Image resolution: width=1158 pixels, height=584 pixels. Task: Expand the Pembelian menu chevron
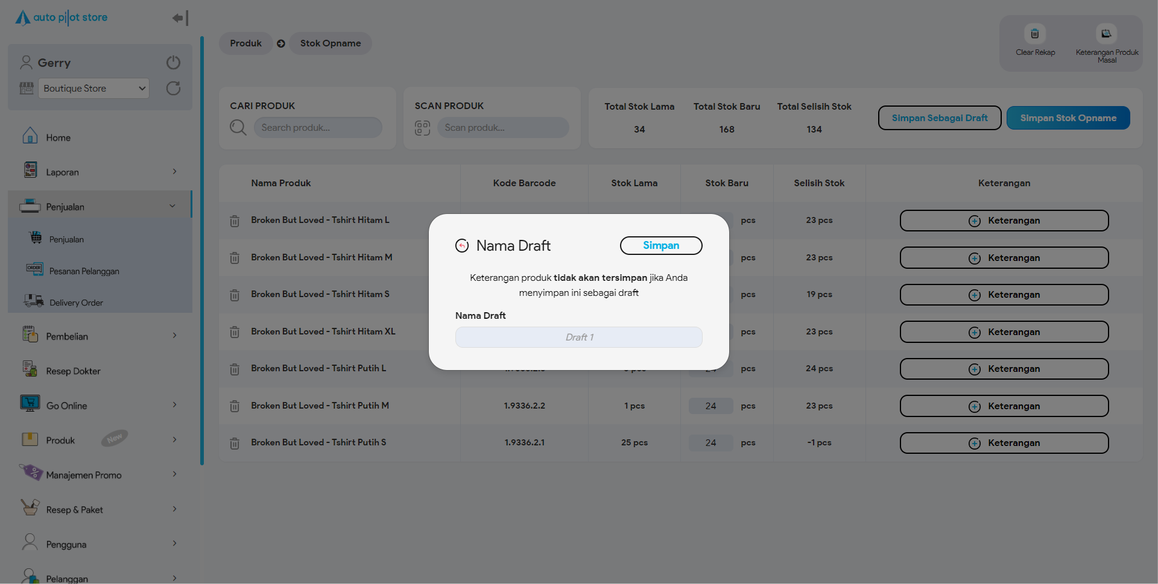coord(174,336)
